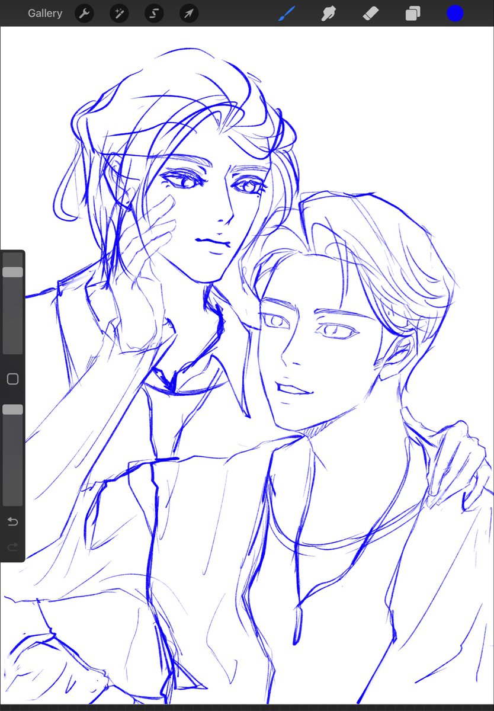Open the Layers panel
494x711 pixels.
click(412, 13)
